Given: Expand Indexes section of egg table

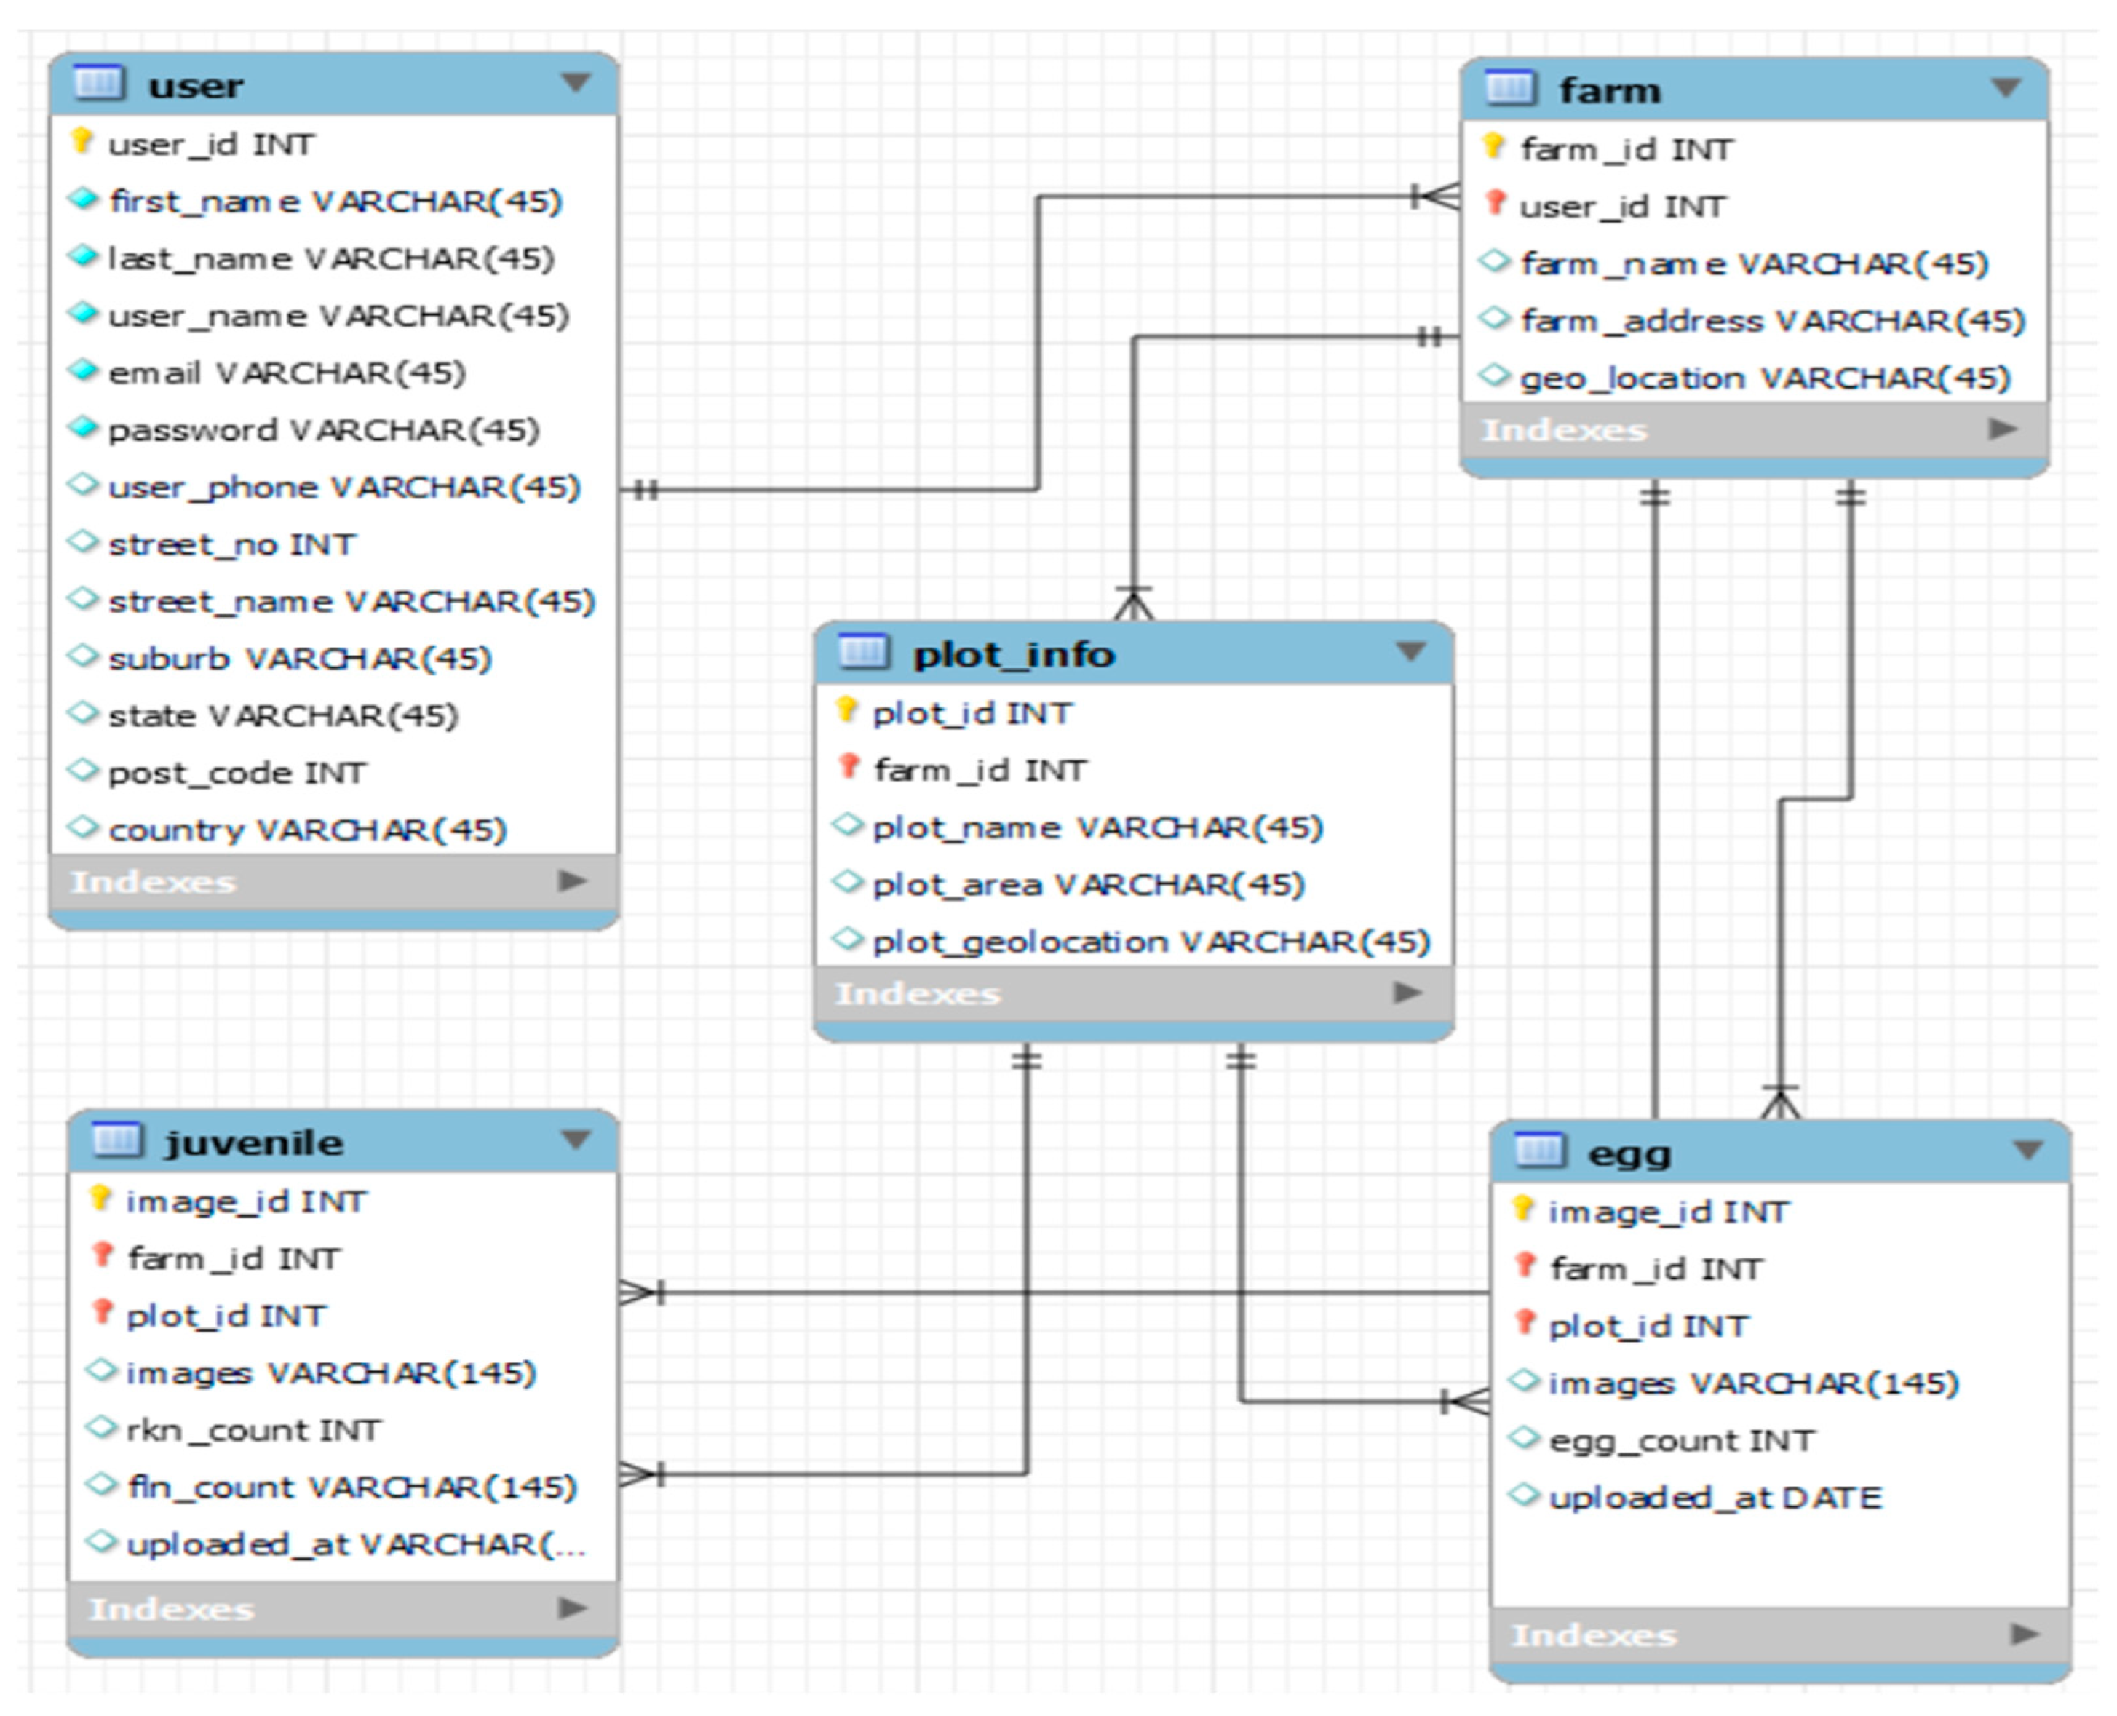Looking at the screenshot, I should coord(2025,1635).
